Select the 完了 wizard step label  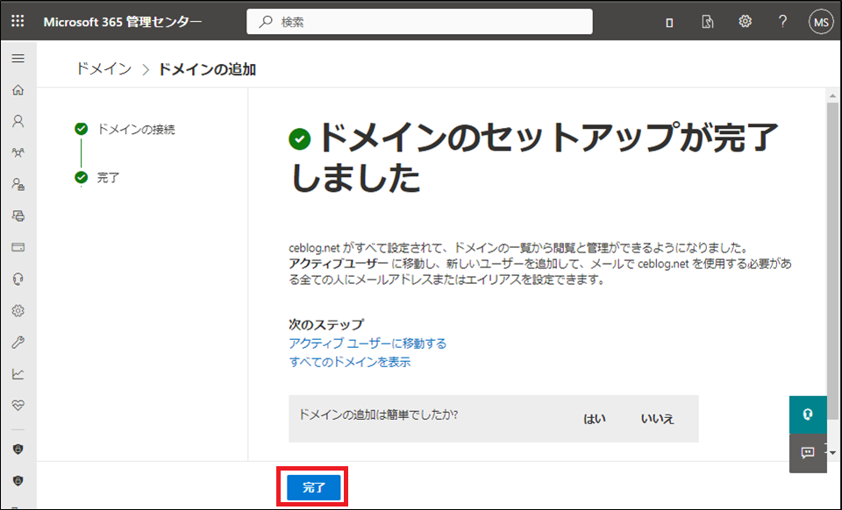[108, 178]
